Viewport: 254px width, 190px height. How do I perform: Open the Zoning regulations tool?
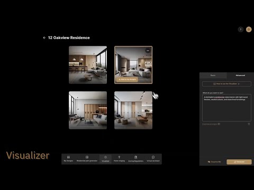[135, 159]
